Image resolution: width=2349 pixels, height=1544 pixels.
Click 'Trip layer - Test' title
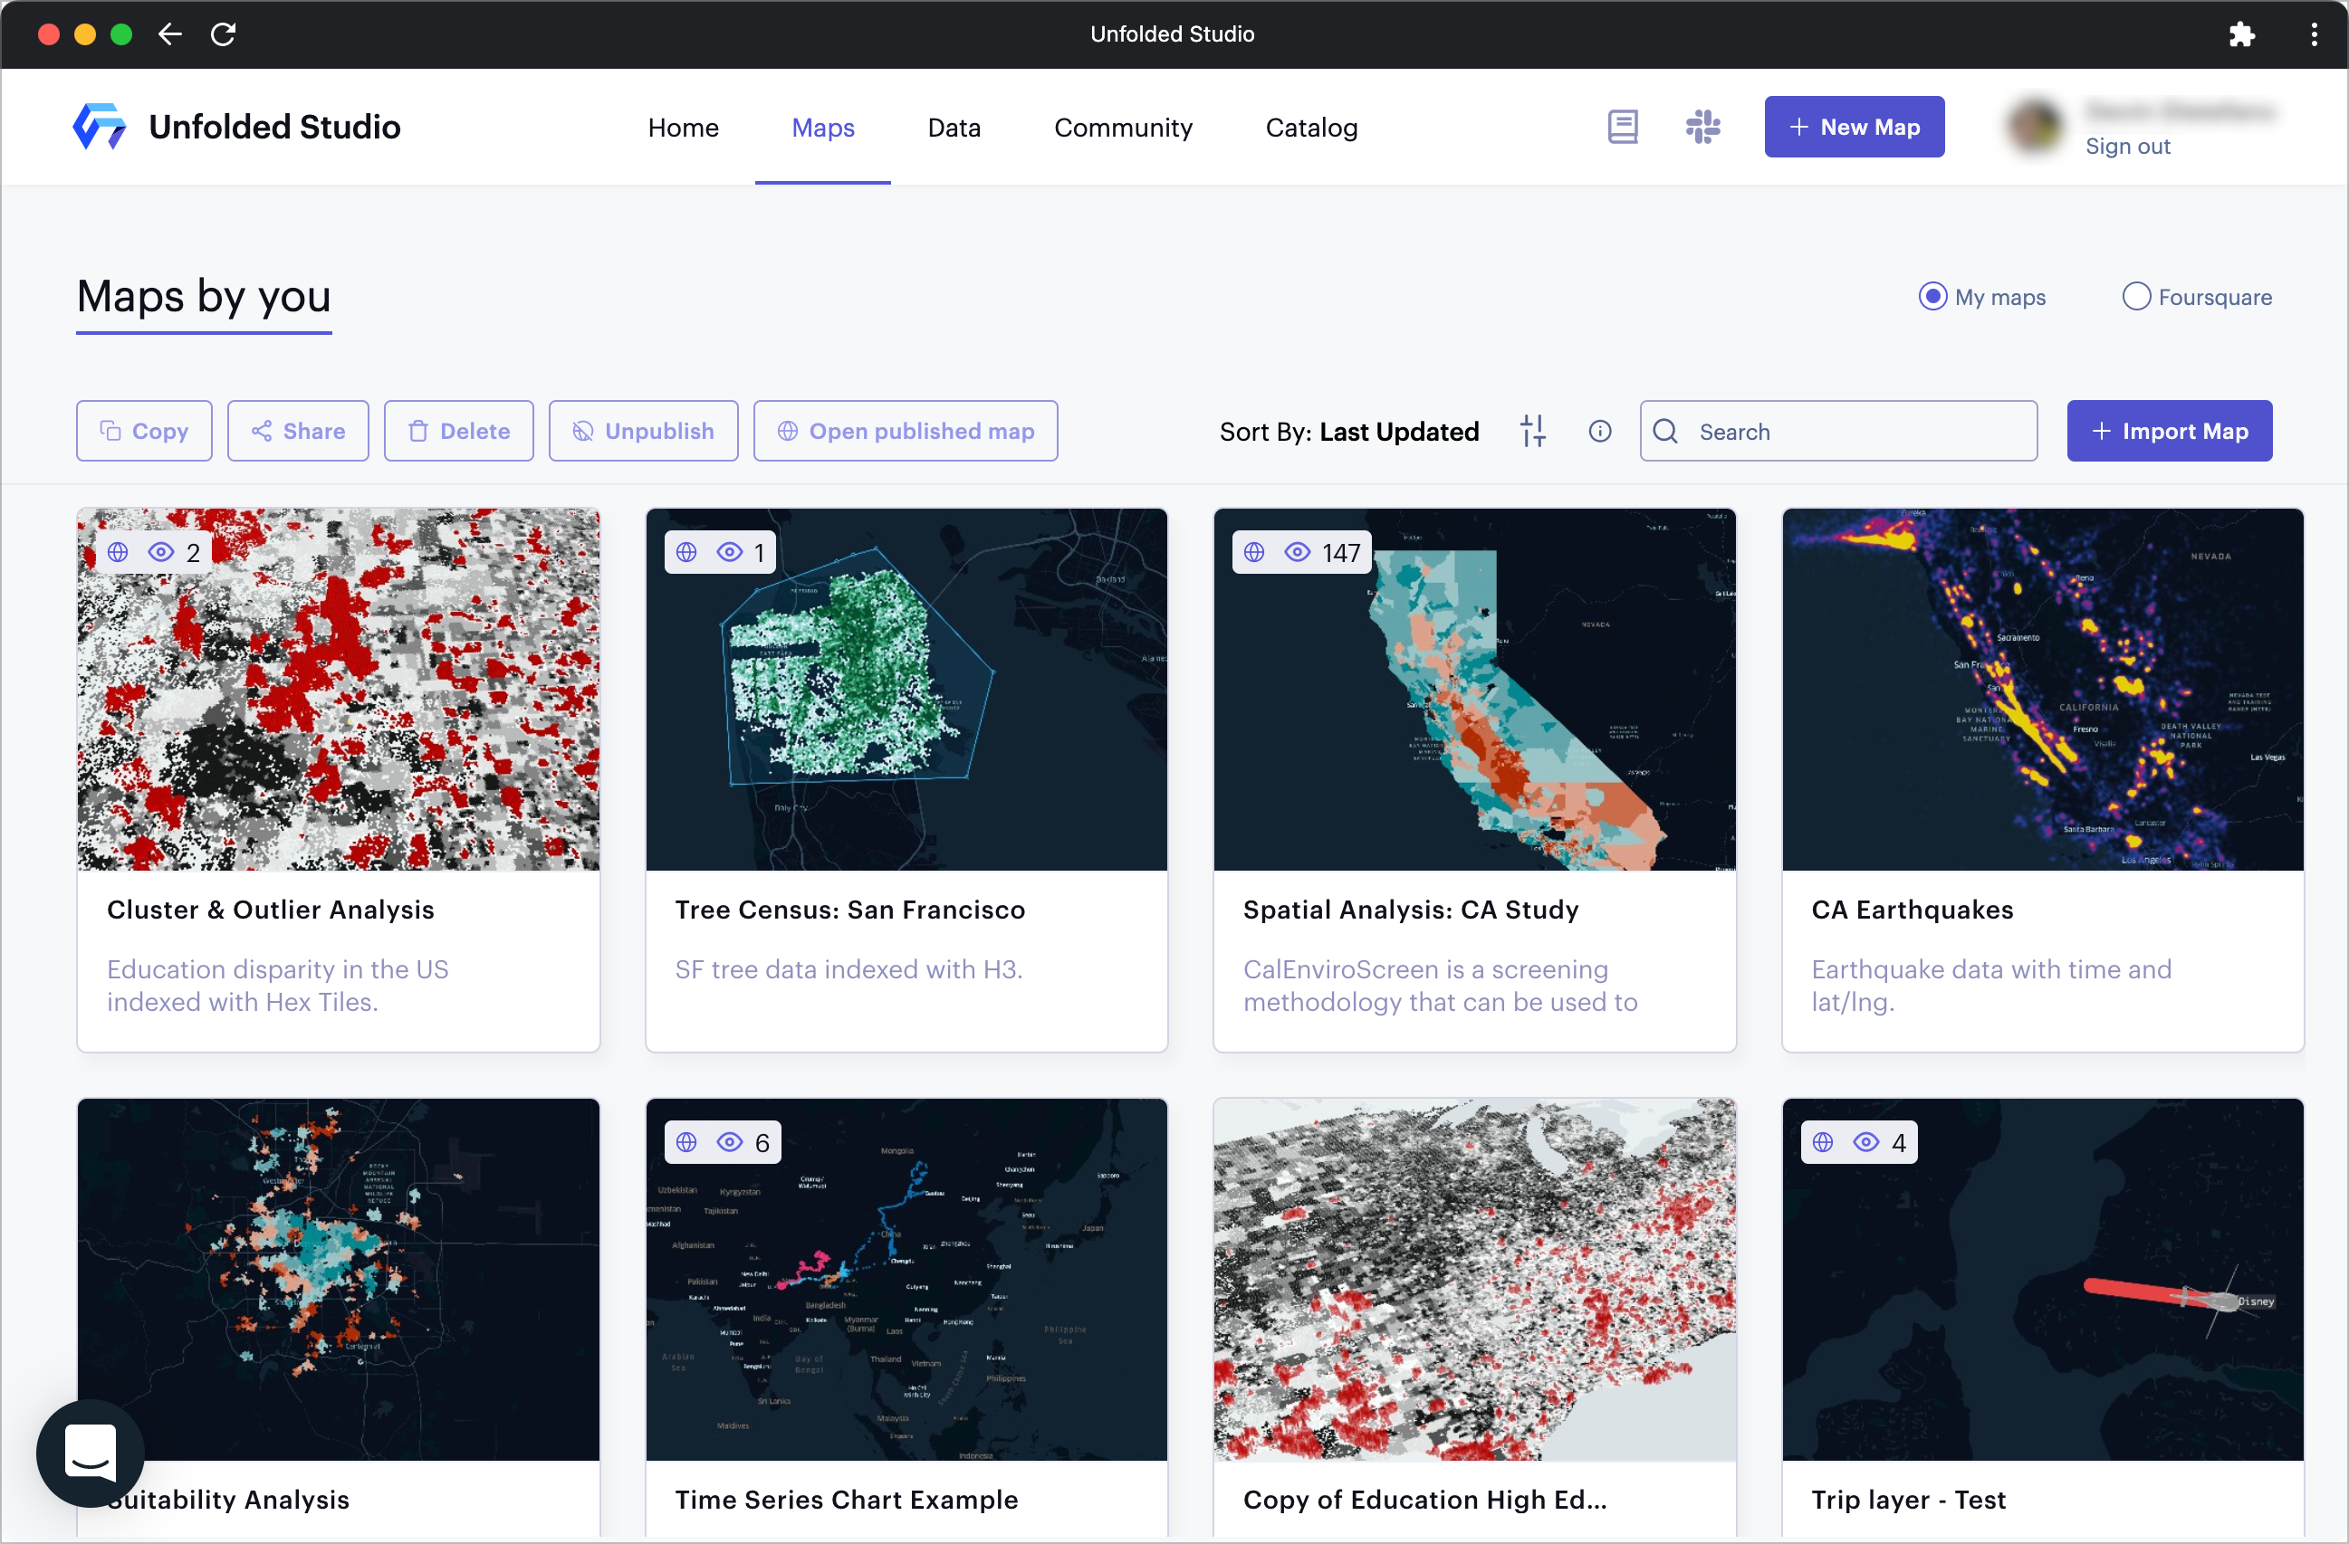[x=1908, y=1500]
